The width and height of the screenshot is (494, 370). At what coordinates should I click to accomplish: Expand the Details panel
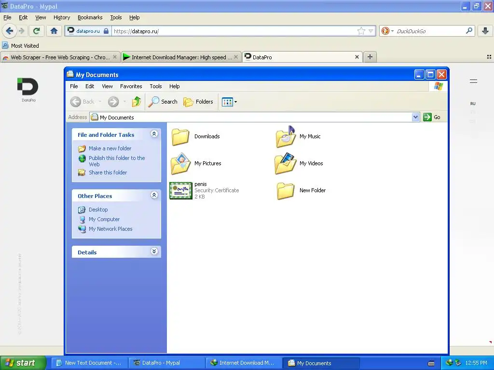coord(154,251)
